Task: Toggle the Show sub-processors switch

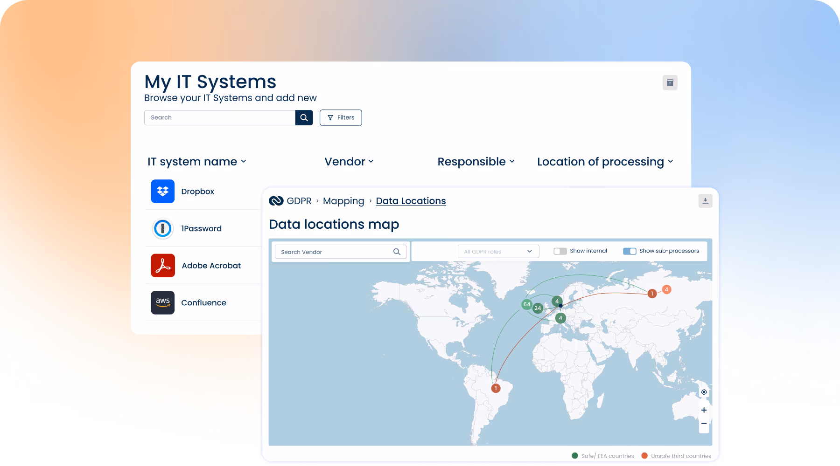Action: pyautogui.click(x=630, y=251)
